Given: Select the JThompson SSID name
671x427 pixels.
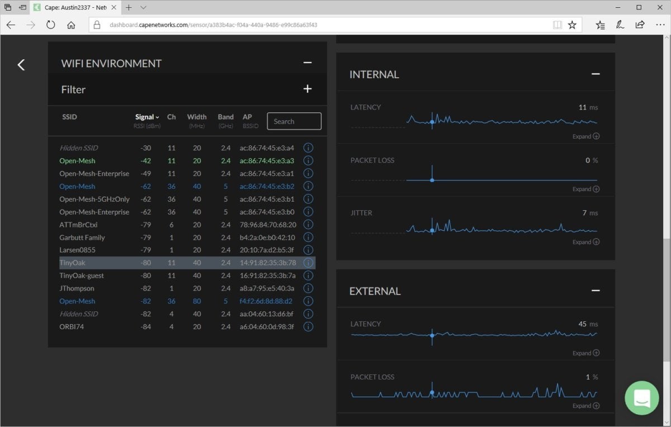Looking at the screenshot, I should point(77,288).
